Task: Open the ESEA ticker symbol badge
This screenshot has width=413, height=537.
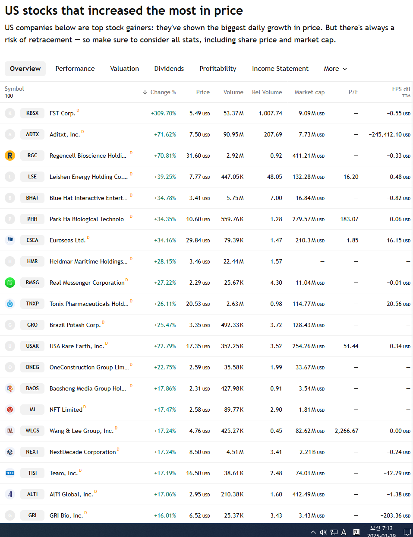Action: click(x=32, y=240)
